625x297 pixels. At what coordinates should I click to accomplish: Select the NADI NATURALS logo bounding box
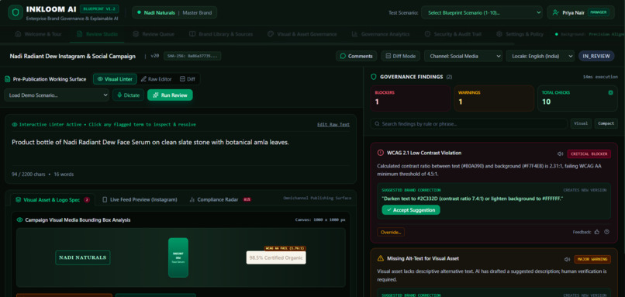click(82, 257)
